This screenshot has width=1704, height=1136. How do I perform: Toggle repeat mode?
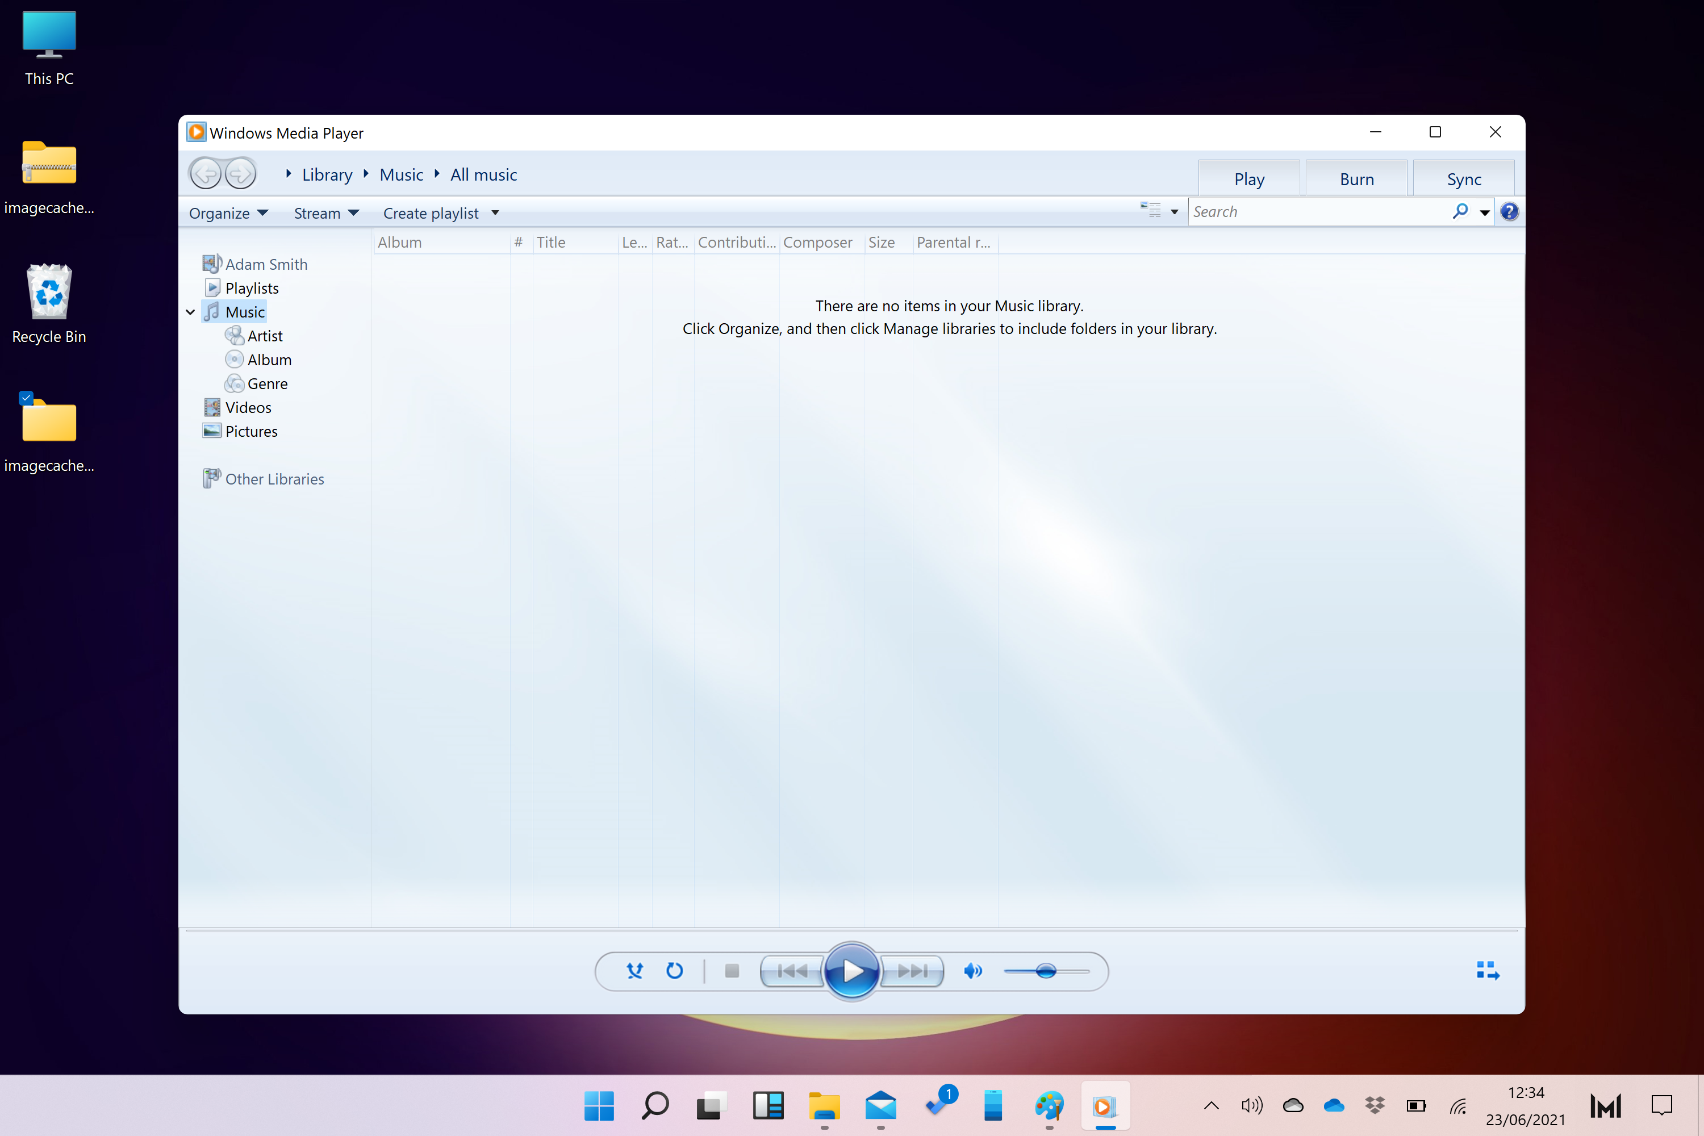point(675,971)
